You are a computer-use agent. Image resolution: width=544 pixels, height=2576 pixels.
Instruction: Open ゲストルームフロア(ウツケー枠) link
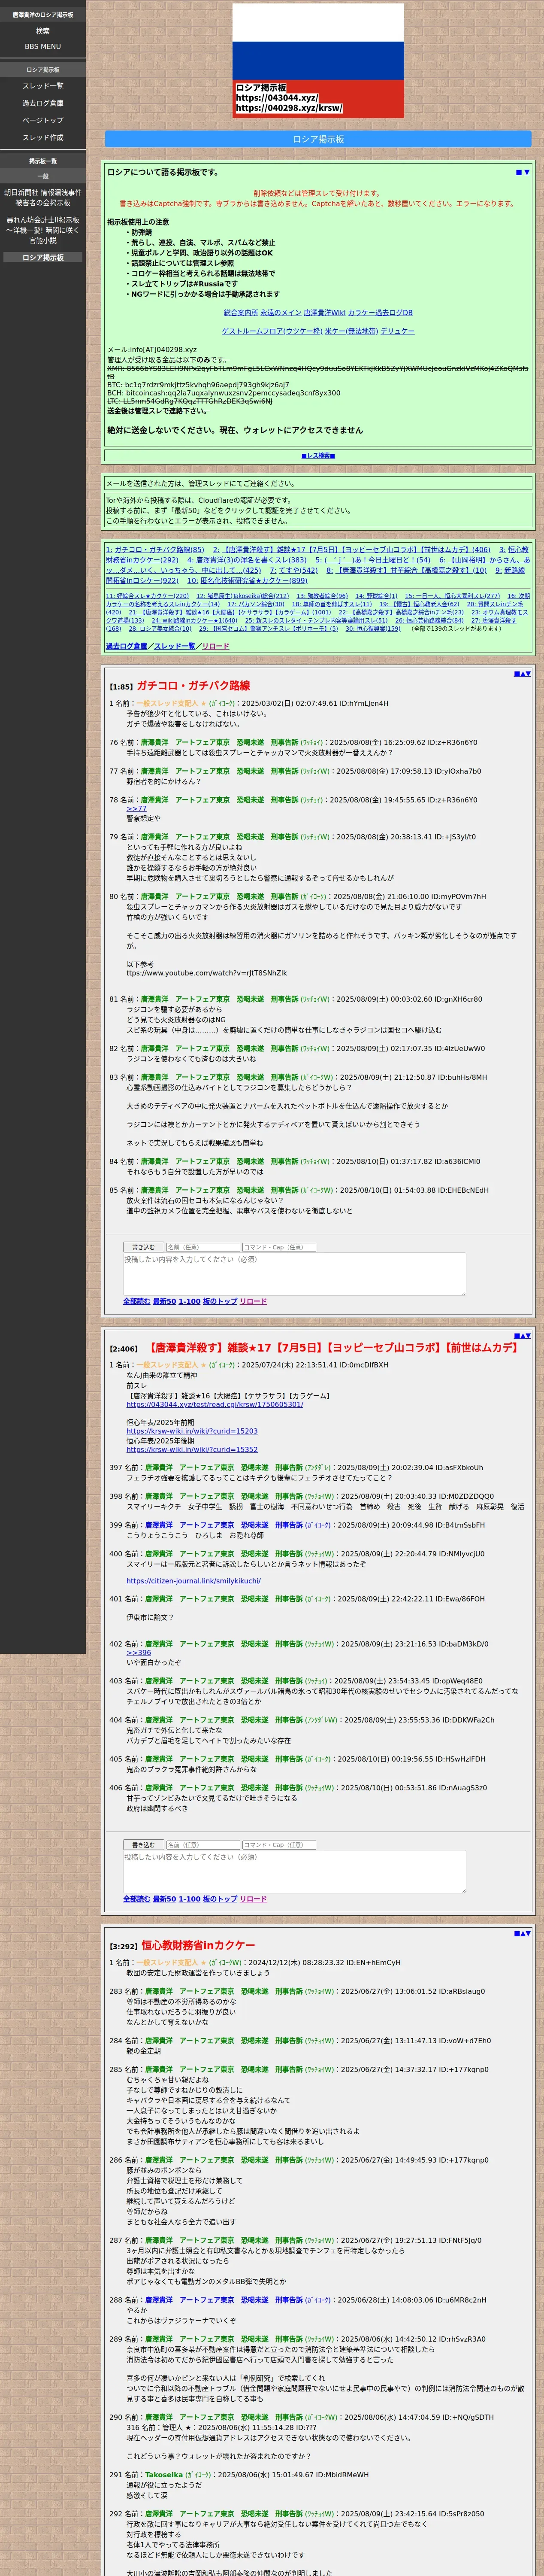point(272,331)
